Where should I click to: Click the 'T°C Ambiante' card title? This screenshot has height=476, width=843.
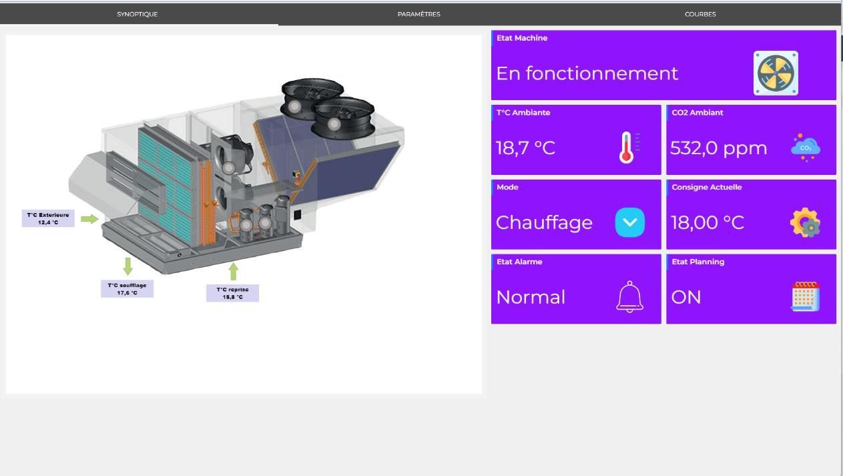click(523, 113)
